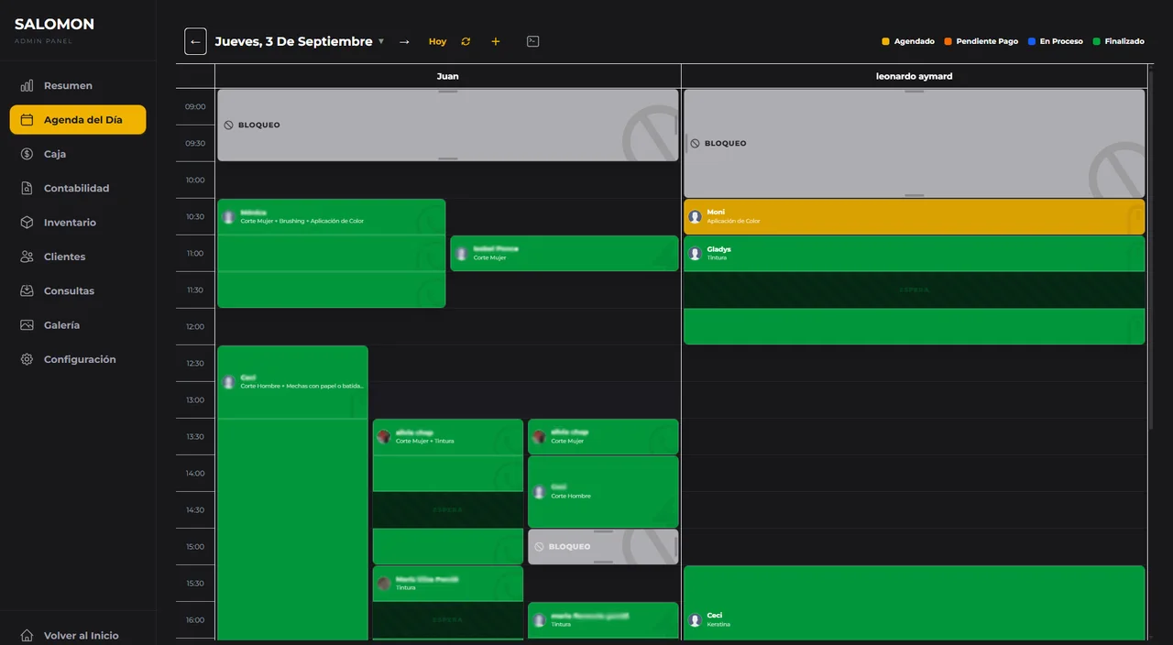
Task: Jump to today with the Hoy button
Action: click(438, 41)
